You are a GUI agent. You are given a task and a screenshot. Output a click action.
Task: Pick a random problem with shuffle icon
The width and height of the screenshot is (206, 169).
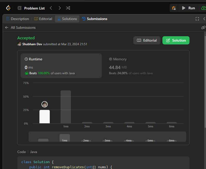click(68, 8)
